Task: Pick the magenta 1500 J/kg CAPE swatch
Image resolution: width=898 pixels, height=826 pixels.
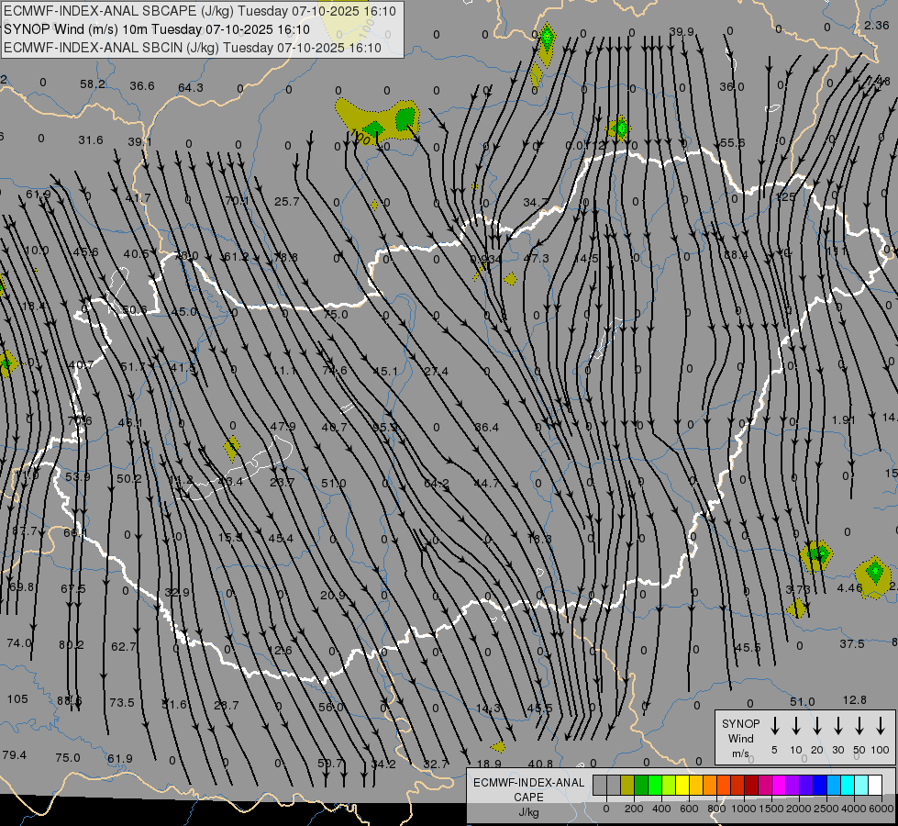Action: tap(765, 785)
